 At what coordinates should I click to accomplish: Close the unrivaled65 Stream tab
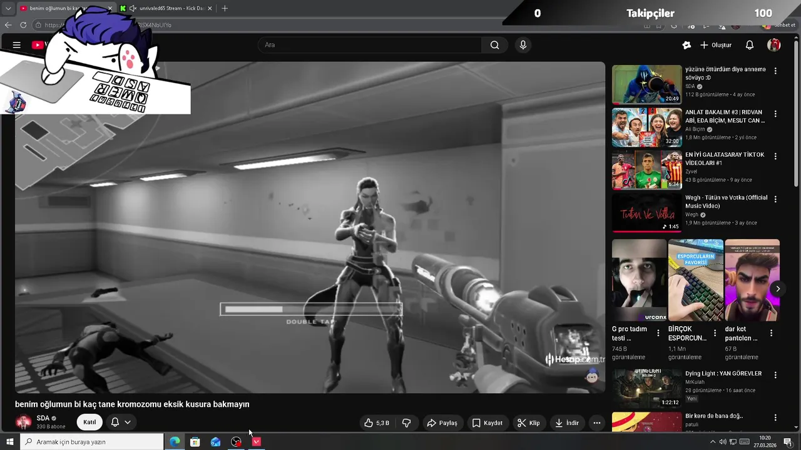point(210,8)
